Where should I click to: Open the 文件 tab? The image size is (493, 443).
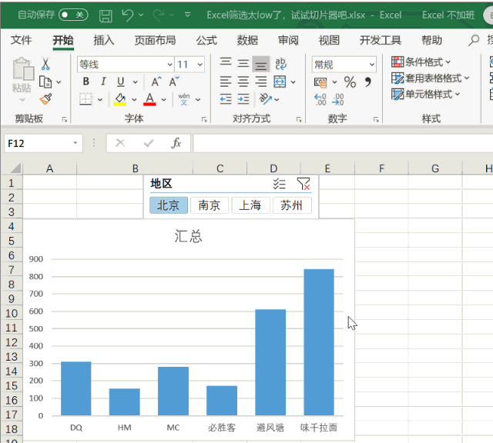[21, 40]
